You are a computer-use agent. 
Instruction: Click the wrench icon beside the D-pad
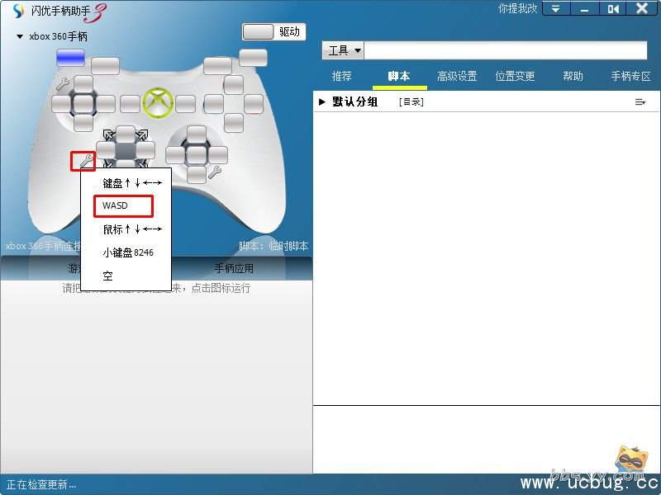[x=87, y=160]
